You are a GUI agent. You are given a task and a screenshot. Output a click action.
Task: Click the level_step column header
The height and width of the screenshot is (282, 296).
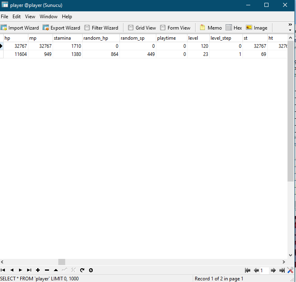226,38
